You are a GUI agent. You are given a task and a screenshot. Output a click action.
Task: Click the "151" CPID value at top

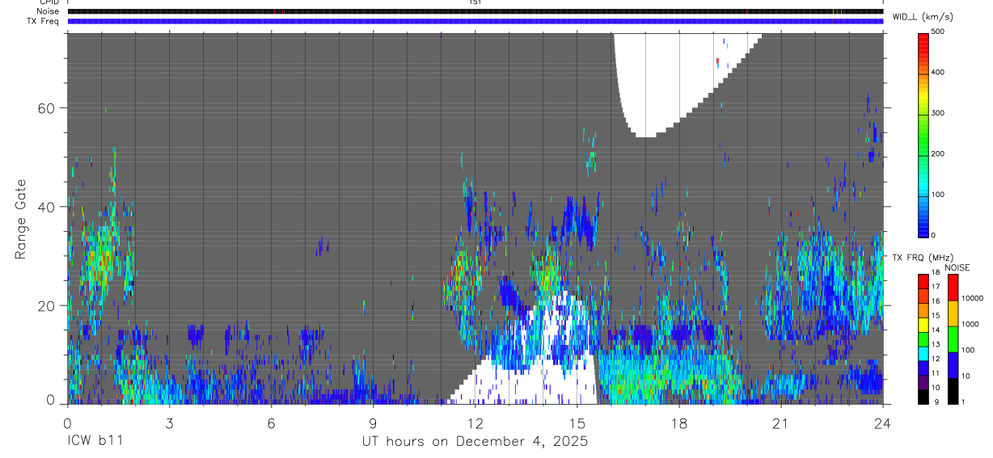tap(475, 2)
